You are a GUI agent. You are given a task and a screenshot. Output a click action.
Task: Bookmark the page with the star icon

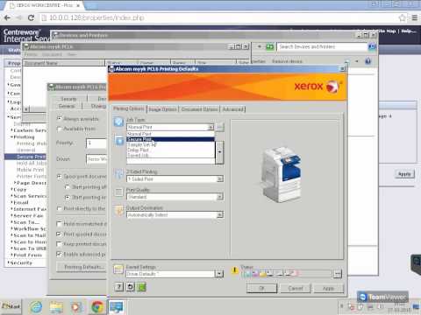(403, 17)
